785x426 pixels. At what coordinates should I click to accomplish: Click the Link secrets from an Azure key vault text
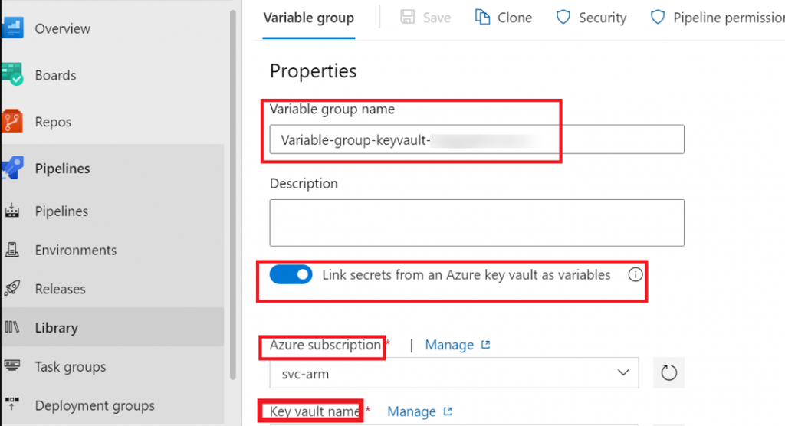[466, 275]
